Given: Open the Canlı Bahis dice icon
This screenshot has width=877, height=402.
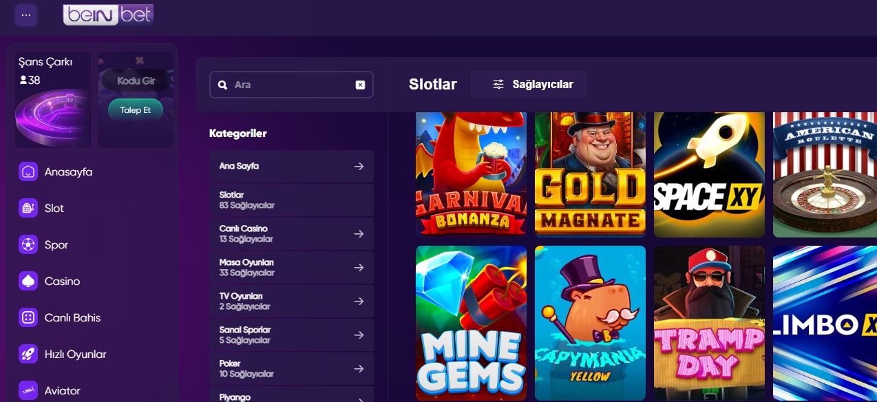Looking at the screenshot, I should click(28, 317).
